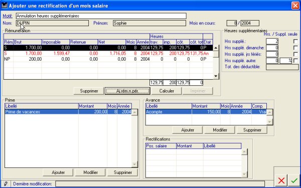The height and width of the screenshot is (188, 301).
Task: Click the title bar application icon
Action: click(4, 6)
